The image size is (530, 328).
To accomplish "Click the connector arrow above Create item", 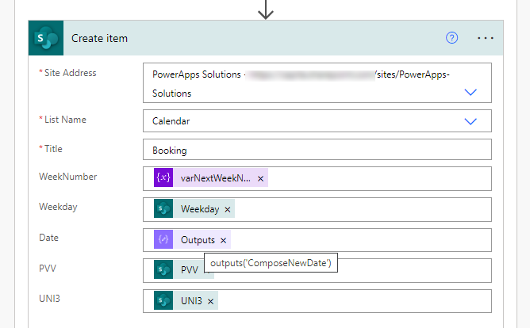I will coord(266,10).
